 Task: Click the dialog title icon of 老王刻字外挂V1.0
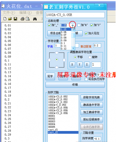(46, 7)
